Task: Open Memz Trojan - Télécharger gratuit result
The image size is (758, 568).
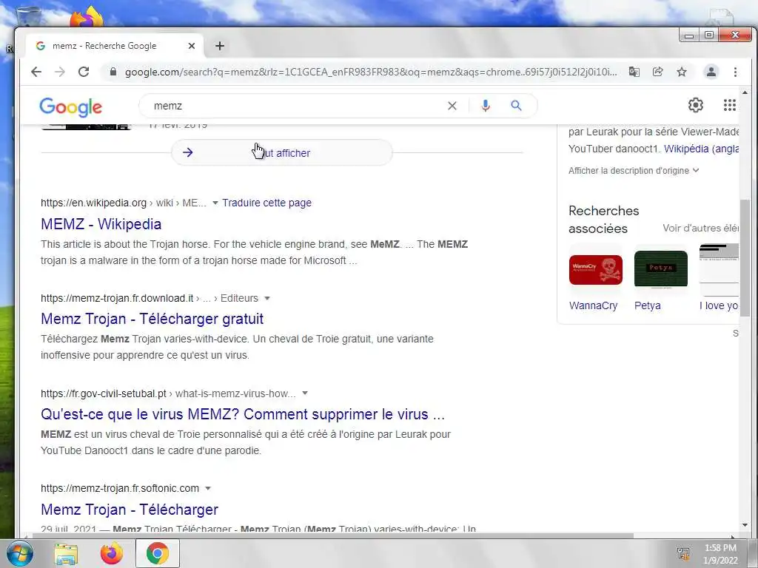Action: pos(152,319)
